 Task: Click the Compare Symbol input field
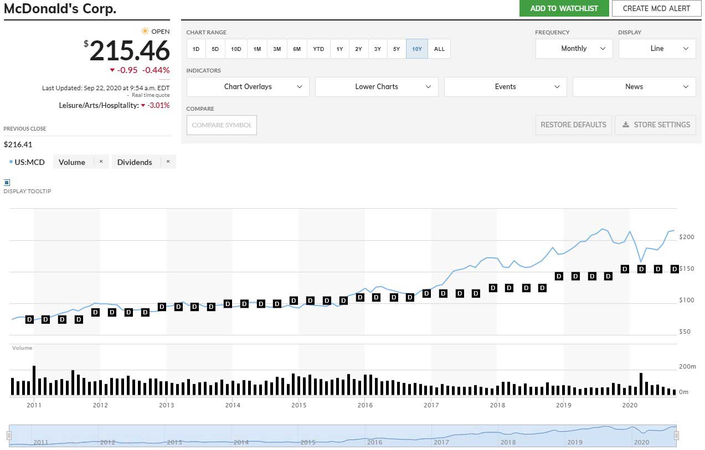click(222, 125)
